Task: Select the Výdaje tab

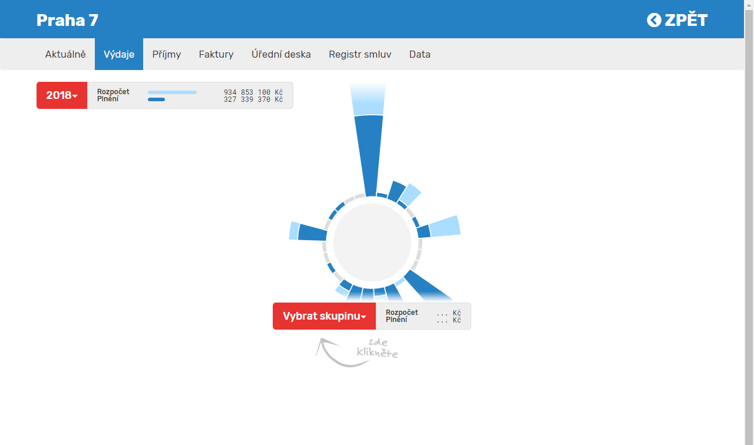Action: tap(119, 54)
